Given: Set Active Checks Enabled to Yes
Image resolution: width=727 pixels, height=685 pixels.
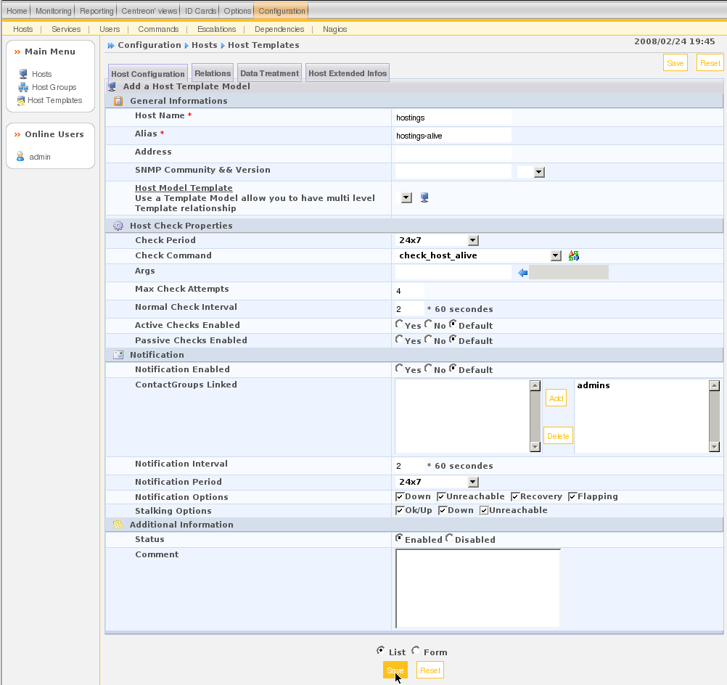Looking at the screenshot, I should click(400, 324).
